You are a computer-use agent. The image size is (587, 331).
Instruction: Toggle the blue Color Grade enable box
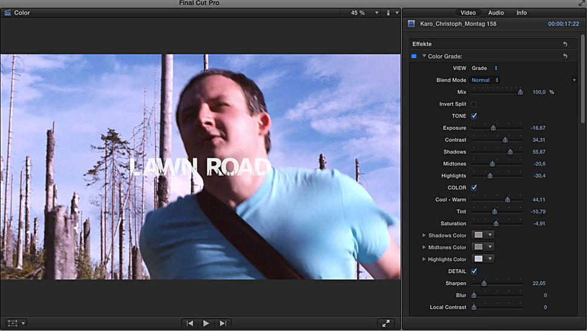pyautogui.click(x=414, y=56)
